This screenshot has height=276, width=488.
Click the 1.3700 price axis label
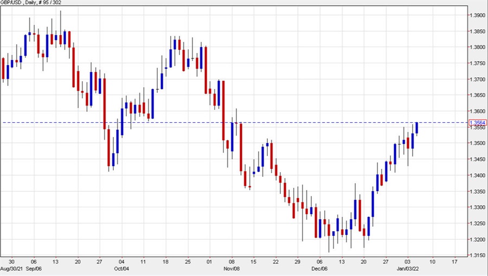click(478, 80)
